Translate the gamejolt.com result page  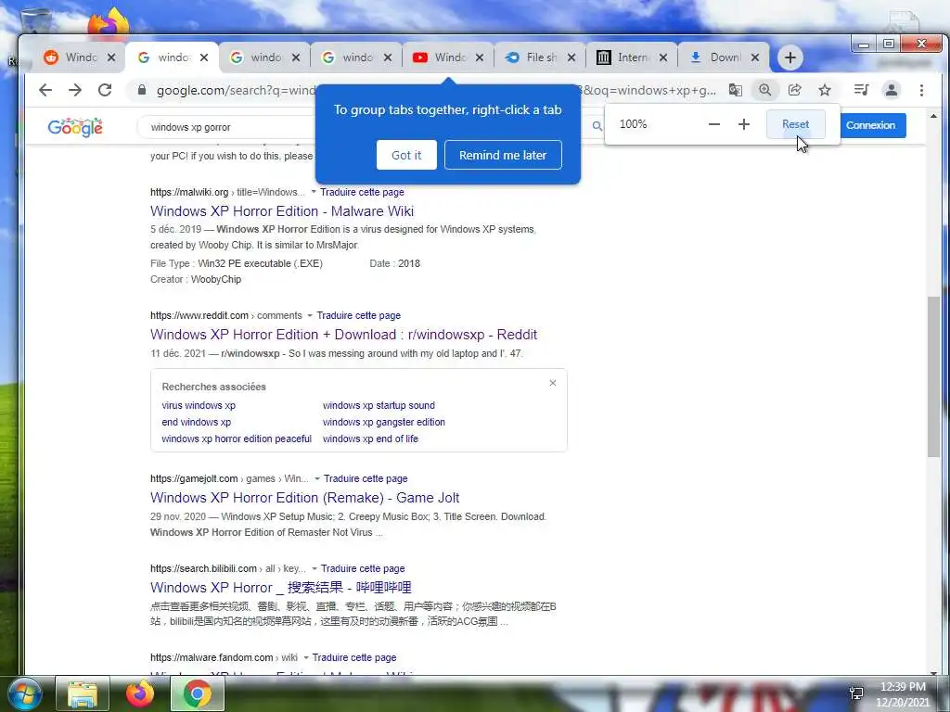366,479
